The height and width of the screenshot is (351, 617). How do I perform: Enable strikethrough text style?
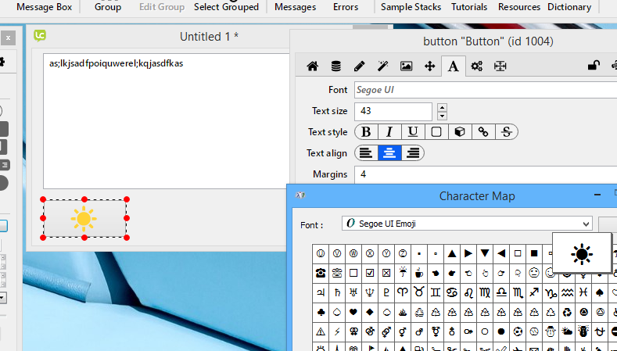click(x=506, y=132)
